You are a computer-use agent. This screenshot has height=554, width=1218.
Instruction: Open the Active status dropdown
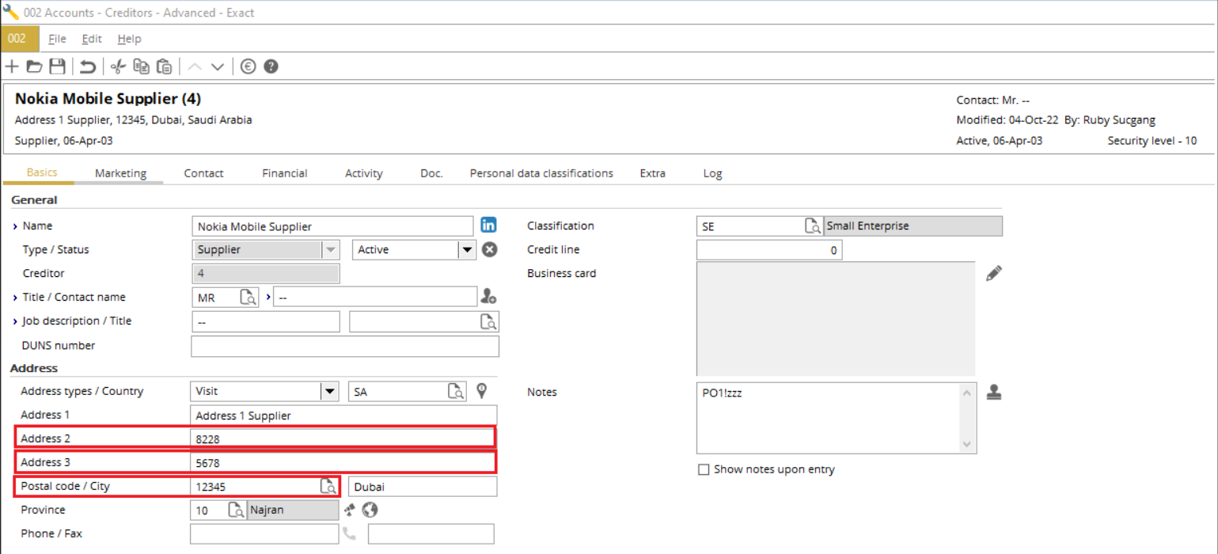(x=467, y=249)
